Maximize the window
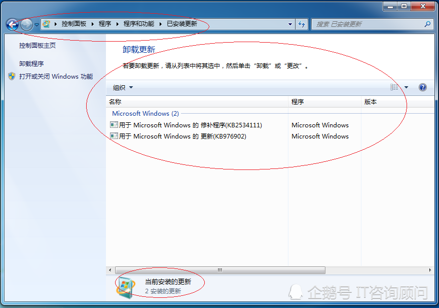439x308 pixels. tap(404, 6)
